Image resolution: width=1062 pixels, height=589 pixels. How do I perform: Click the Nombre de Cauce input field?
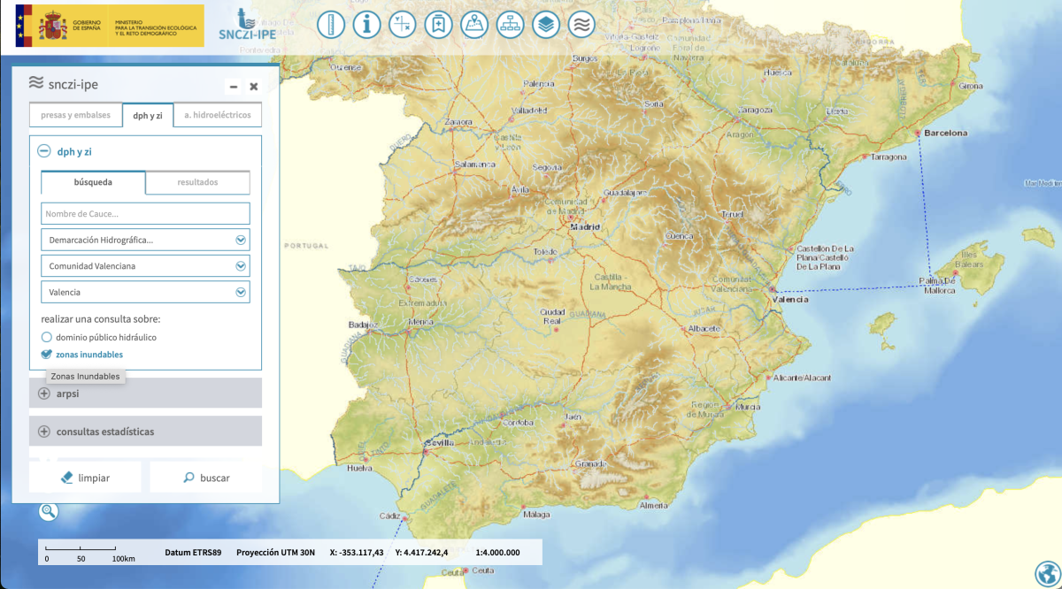145,214
